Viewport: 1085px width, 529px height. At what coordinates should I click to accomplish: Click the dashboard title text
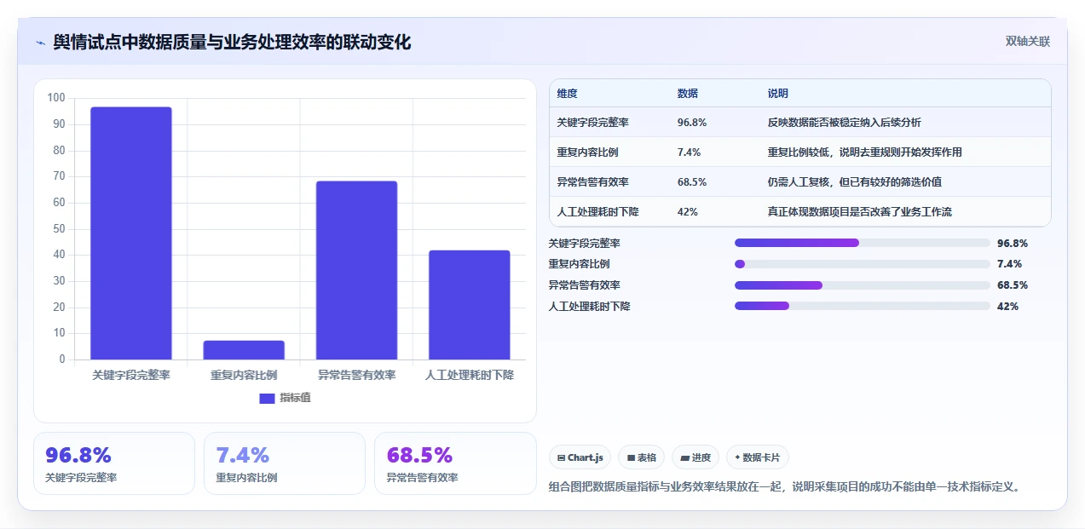[232, 43]
